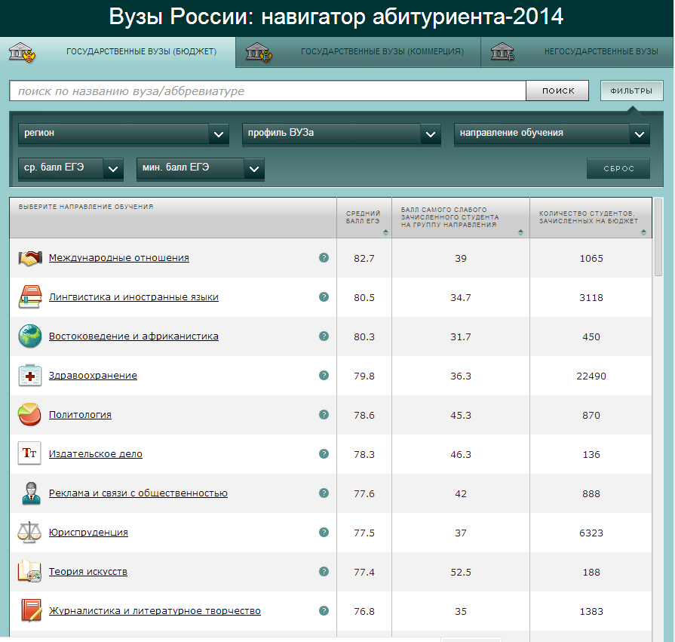Image resolution: width=675 pixels, height=642 pixels.
Task: Open Международные отношения link
Action: click(x=119, y=257)
